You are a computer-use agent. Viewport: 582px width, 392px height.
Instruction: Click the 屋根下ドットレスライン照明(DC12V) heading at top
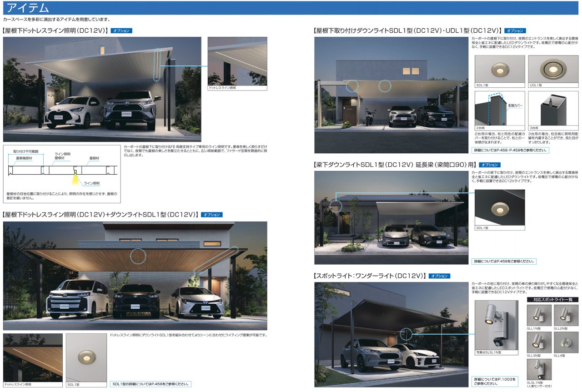pos(55,31)
